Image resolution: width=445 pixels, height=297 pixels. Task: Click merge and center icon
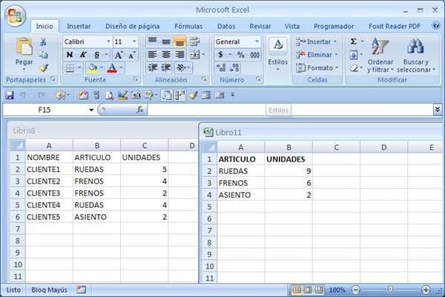pos(195,55)
